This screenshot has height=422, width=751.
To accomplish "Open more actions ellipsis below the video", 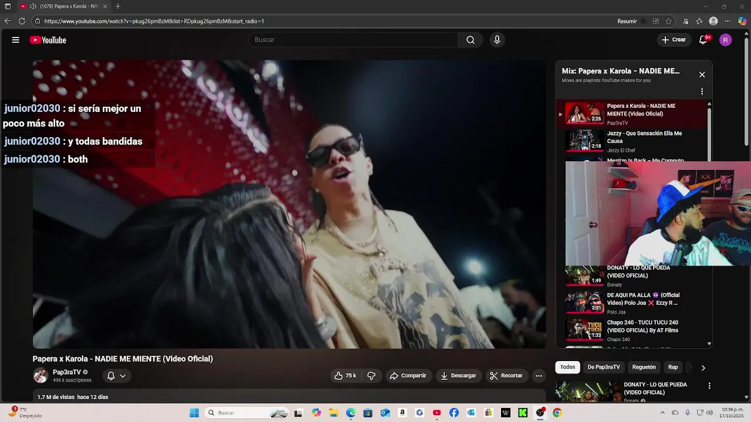I will (539, 376).
